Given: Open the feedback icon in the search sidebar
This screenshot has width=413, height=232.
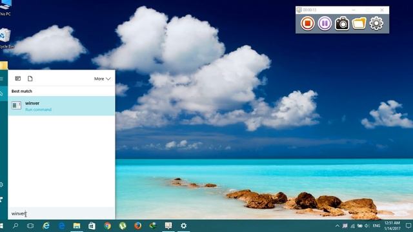Looking at the screenshot, I should click(1, 199).
